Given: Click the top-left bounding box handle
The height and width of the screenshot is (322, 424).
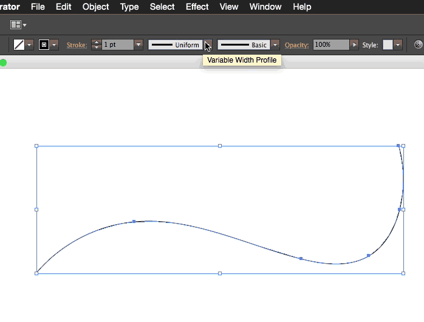Looking at the screenshot, I should click(x=36, y=146).
